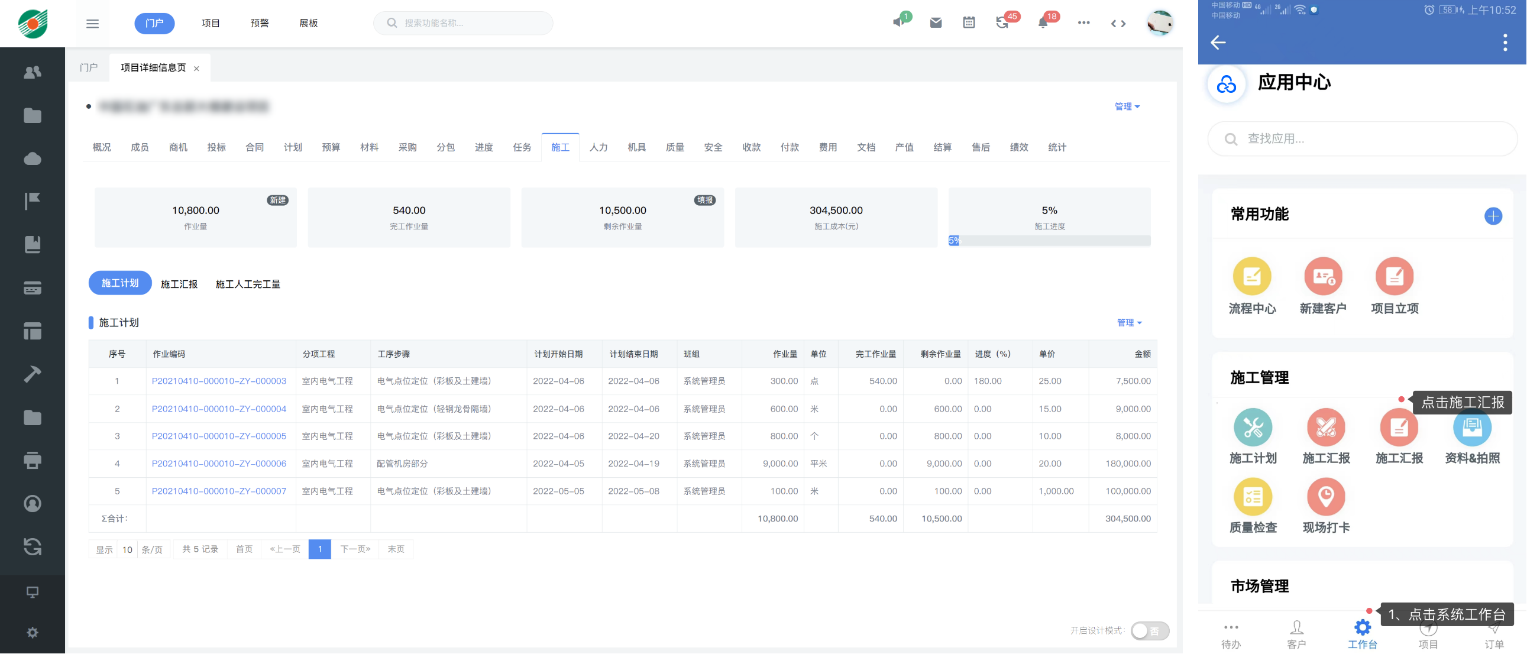Open 施工计划 app icon in 施工管理
Screen dimensions: 1527x654
pos(1253,427)
